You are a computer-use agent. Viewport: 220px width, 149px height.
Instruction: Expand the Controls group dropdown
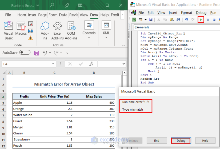[89, 38]
